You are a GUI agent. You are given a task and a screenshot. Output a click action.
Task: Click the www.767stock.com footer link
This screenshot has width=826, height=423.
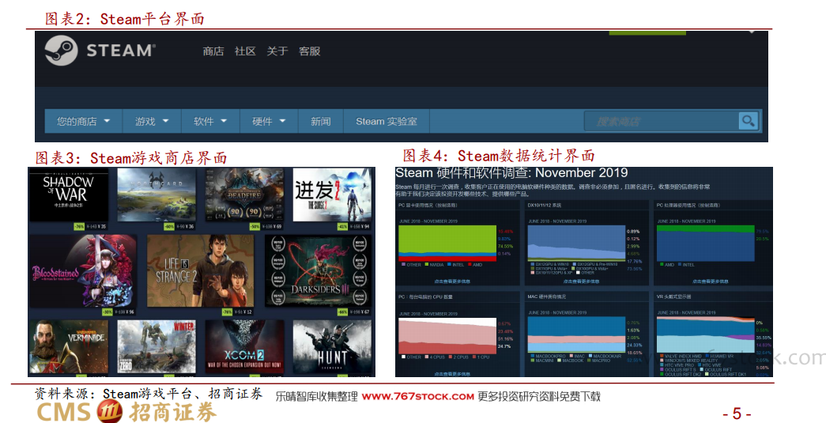[417, 397]
